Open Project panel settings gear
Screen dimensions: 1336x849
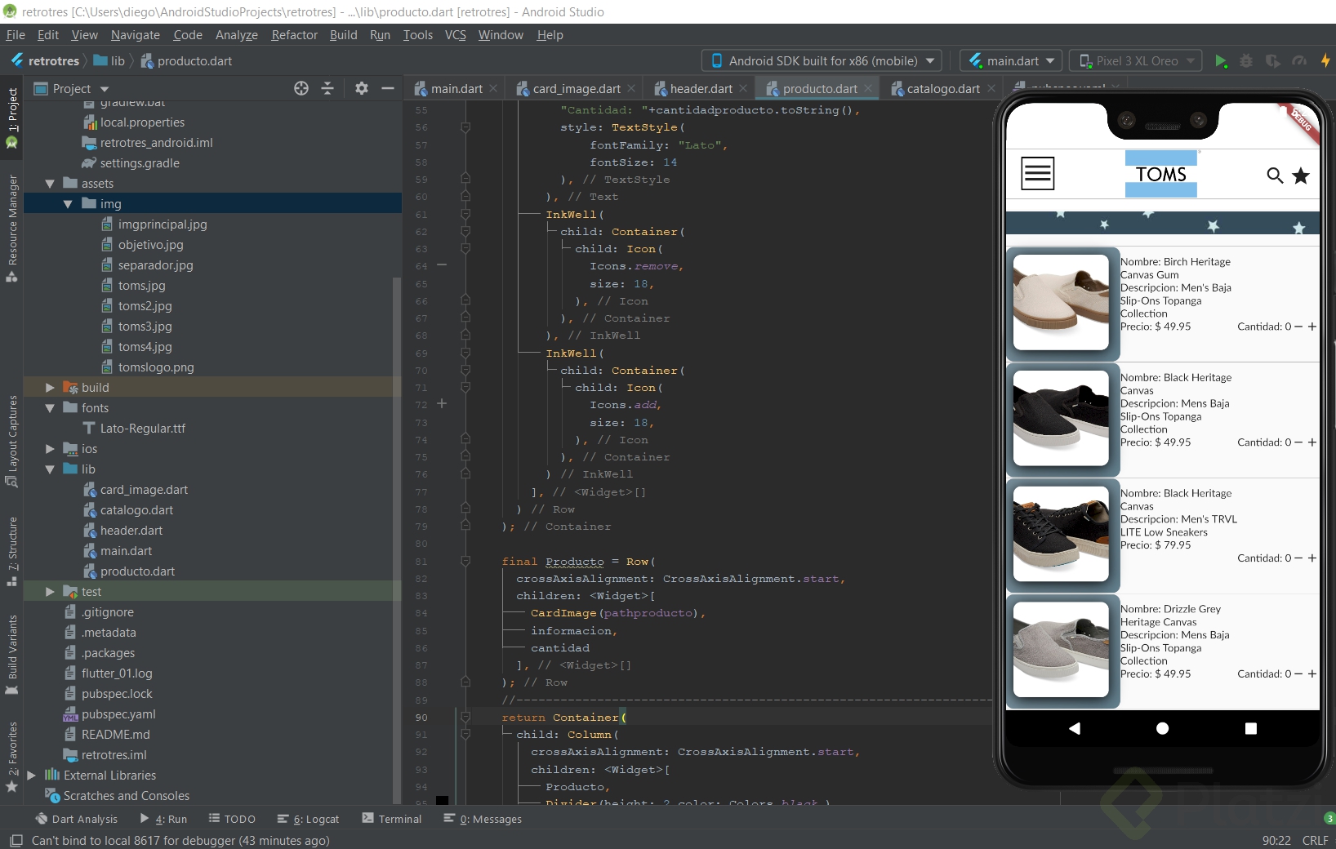click(362, 88)
